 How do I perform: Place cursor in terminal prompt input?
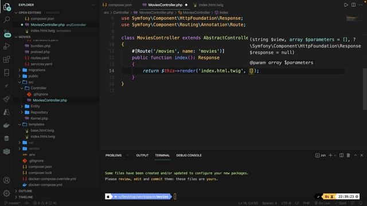click(x=175, y=197)
